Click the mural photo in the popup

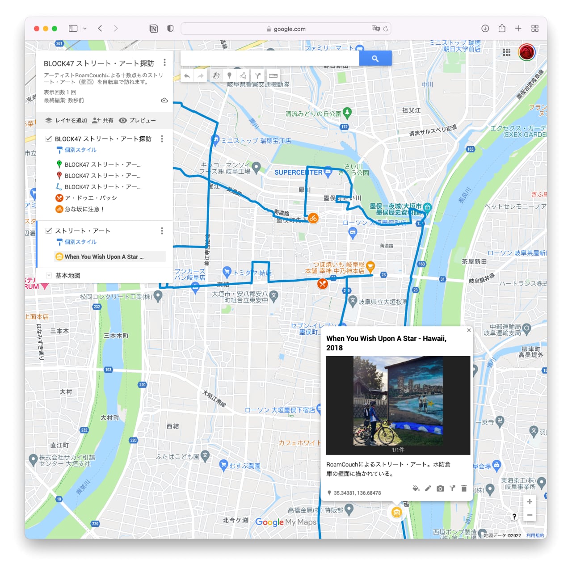pos(398,401)
